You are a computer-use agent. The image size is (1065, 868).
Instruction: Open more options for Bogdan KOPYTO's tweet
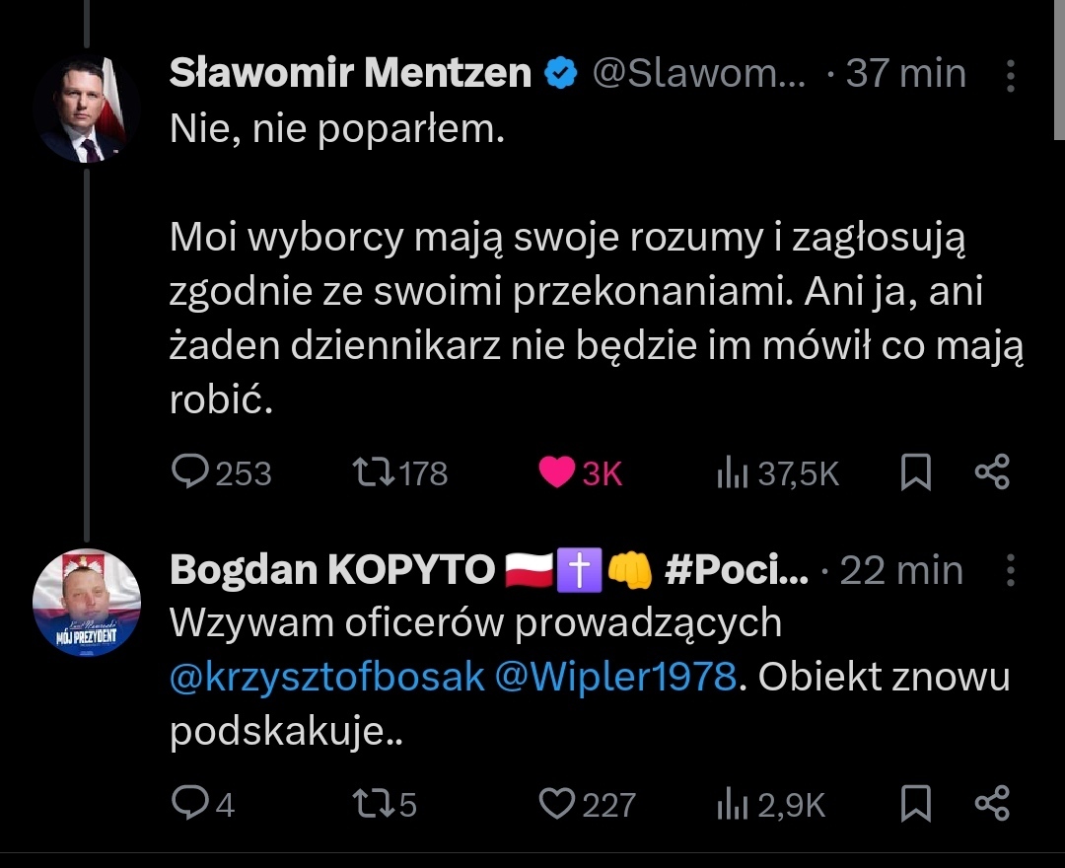pyautogui.click(x=1010, y=570)
